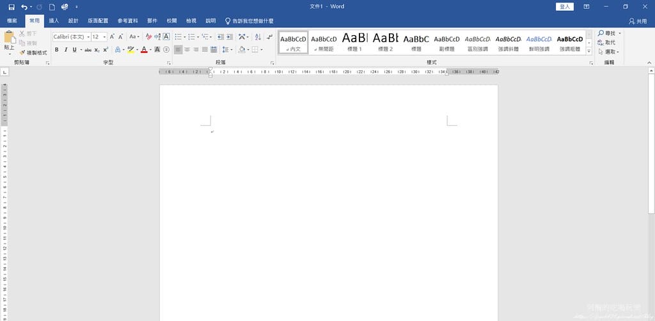This screenshot has width=655, height=321.
Task: Switch to the Layout (版面配置) tab
Action: pyautogui.click(x=98, y=21)
